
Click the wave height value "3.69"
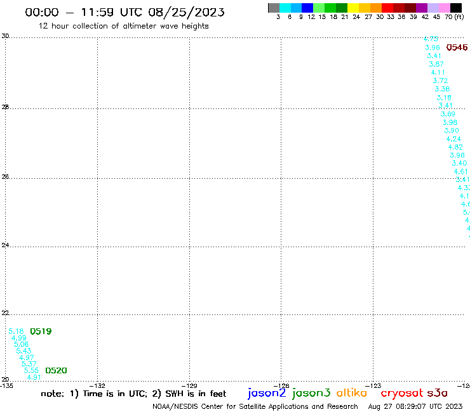point(448,114)
